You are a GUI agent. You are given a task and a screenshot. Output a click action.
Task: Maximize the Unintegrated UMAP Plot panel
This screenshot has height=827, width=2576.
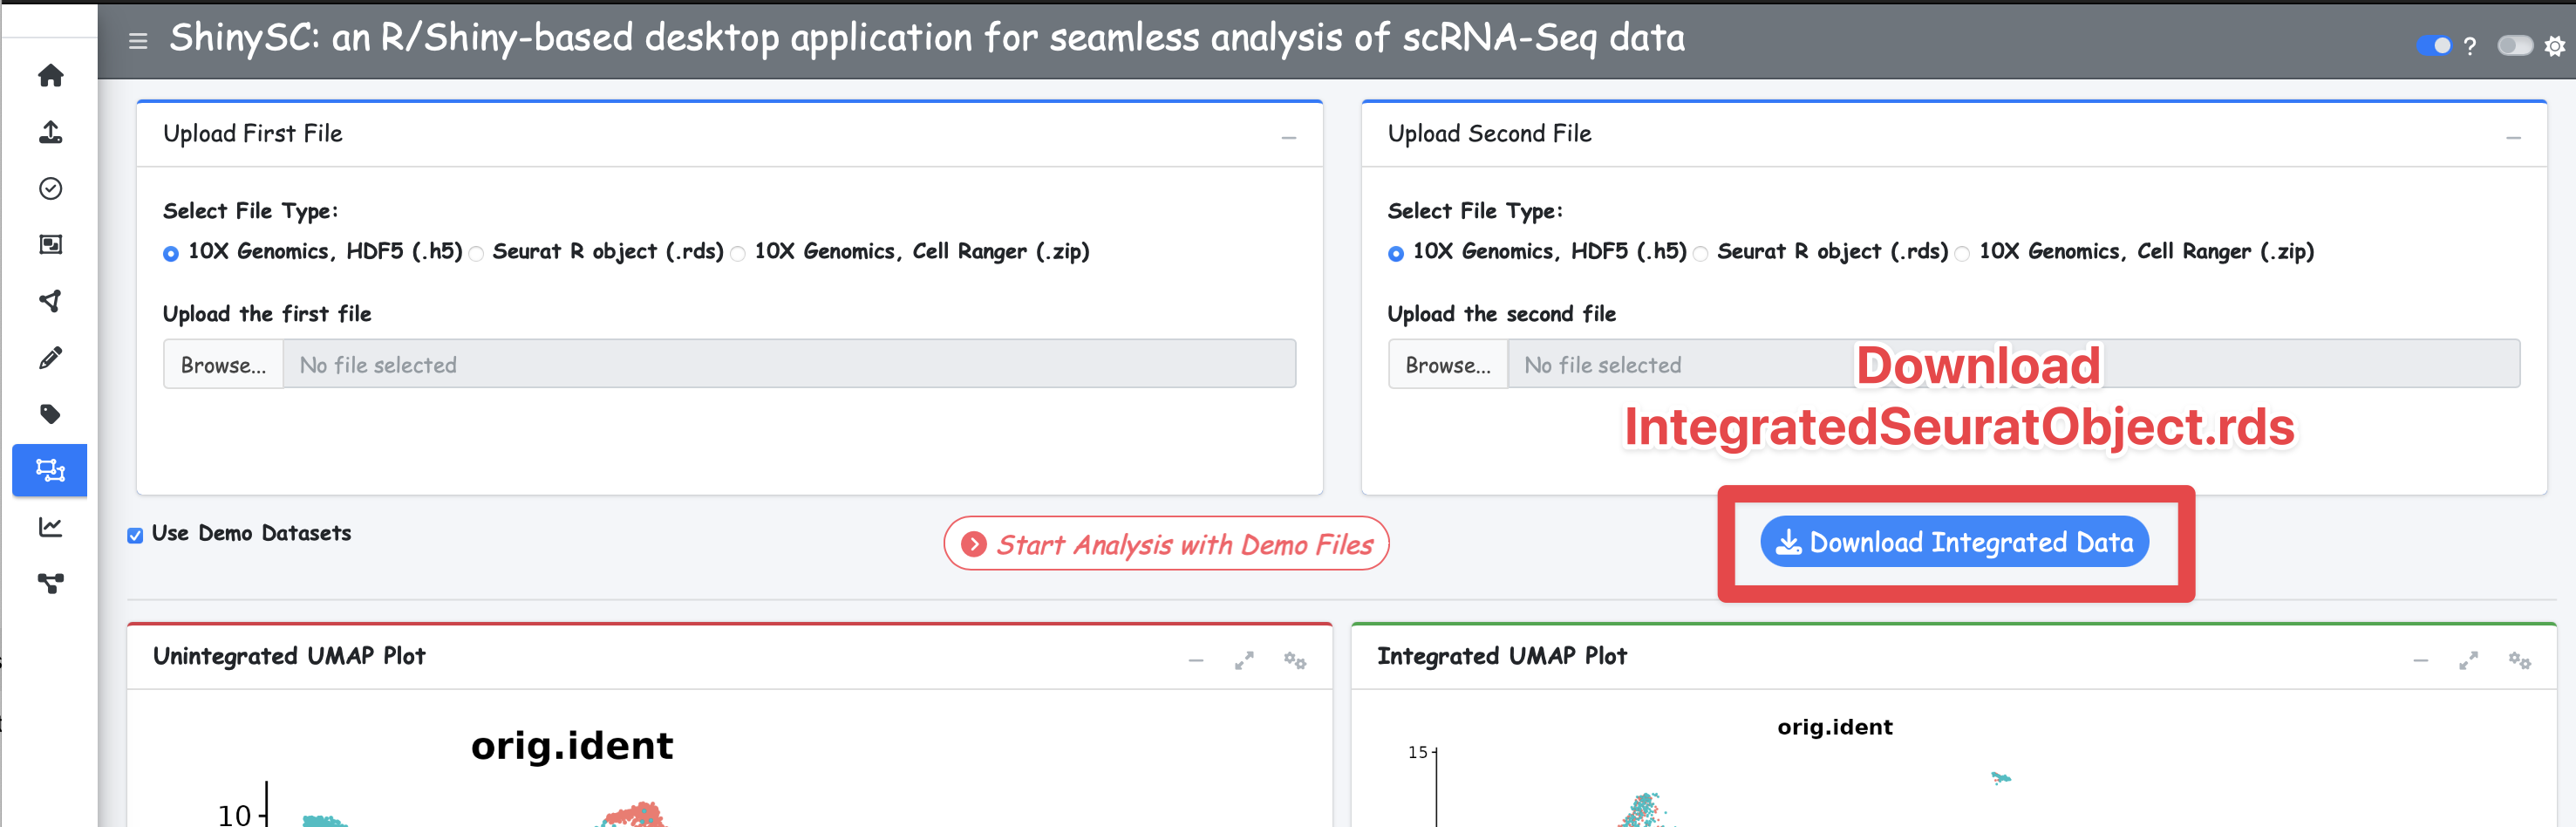(x=1243, y=661)
